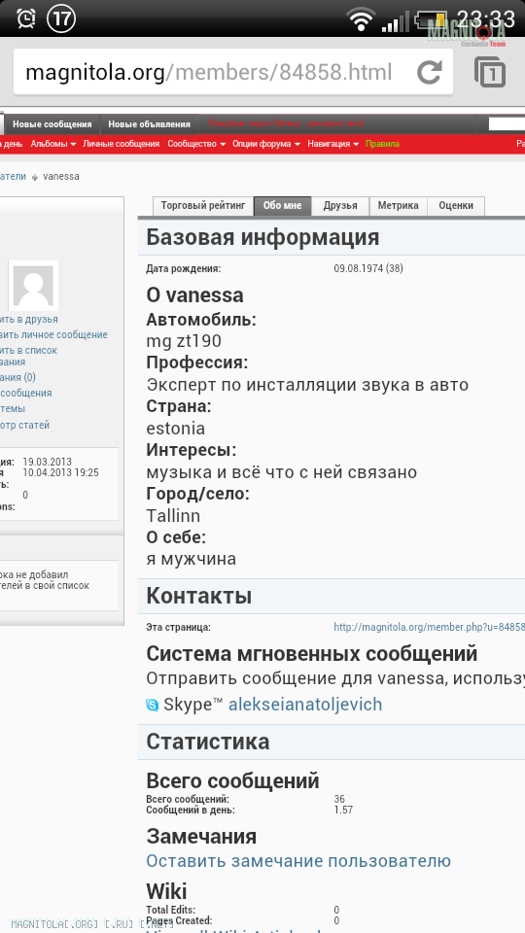Open the Метрика tab

point(399,206)
